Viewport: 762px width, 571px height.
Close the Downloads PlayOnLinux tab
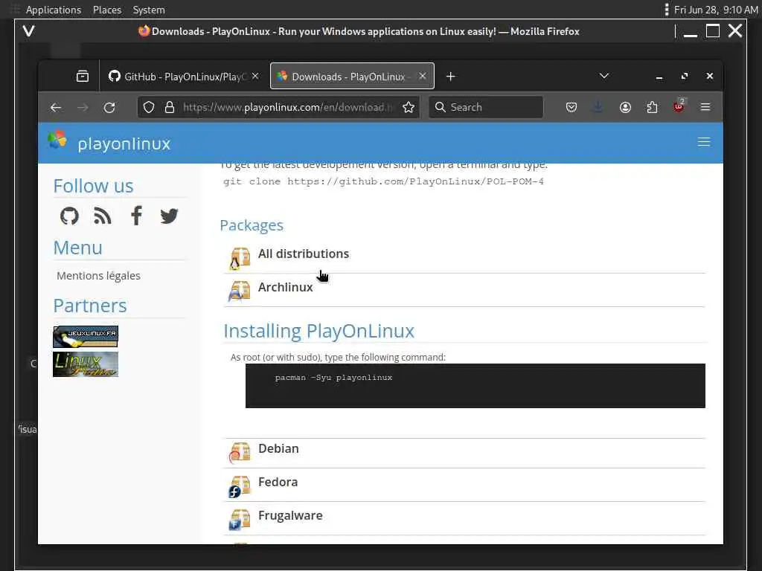pyautogui.click(x=423, y=77)
